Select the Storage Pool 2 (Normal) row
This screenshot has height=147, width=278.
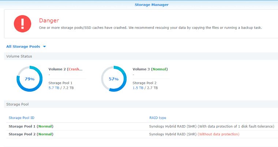(x=142, y=134)
